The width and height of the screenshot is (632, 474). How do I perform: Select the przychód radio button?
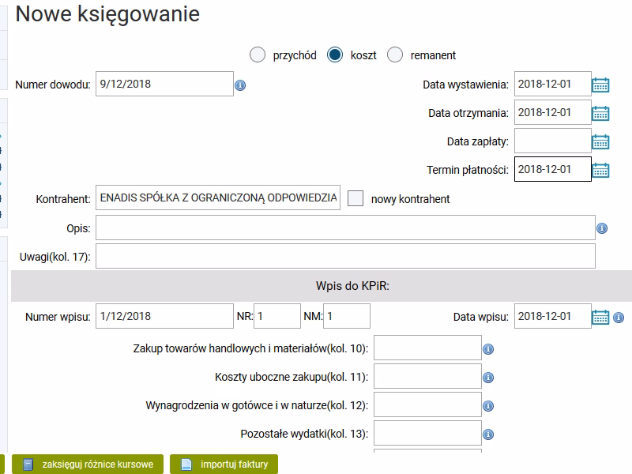pyautogui.click(x=256, y=55)
